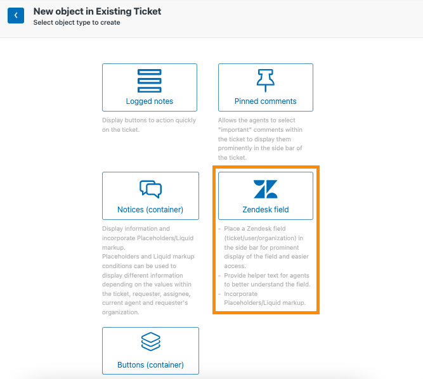Screen dimensions: 423x379
Task: Select the "Zendesk field" label text
Action: click(266, 209)
